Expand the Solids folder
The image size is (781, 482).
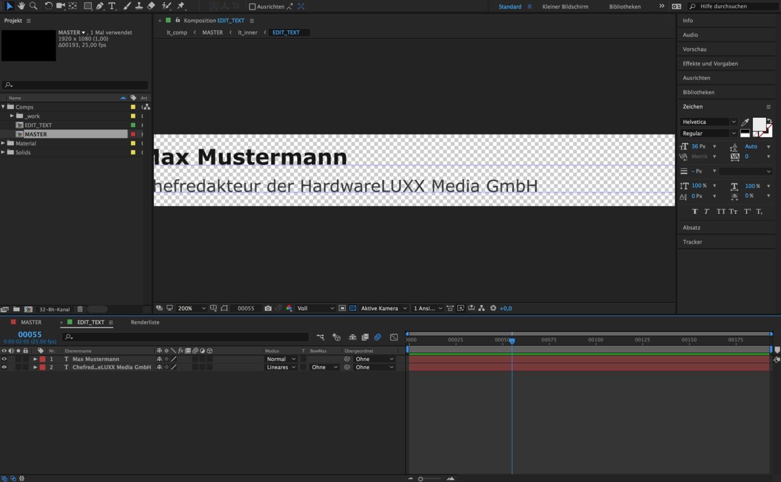pyautogui.click(x=3, y=152)
